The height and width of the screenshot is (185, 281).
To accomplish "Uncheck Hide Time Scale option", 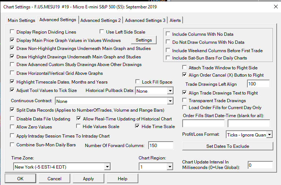I will pyautogui.click(x=138, y=127).
